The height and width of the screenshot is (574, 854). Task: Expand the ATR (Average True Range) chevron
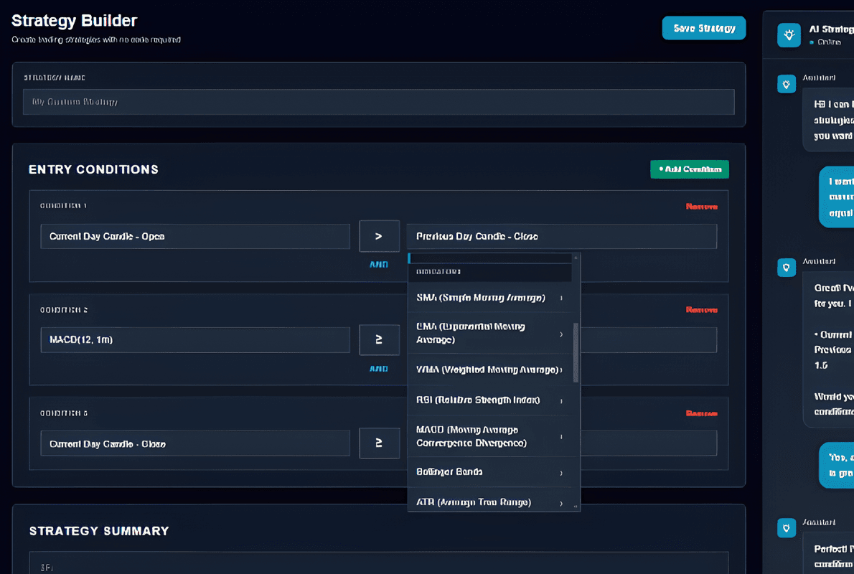[561, 503]
